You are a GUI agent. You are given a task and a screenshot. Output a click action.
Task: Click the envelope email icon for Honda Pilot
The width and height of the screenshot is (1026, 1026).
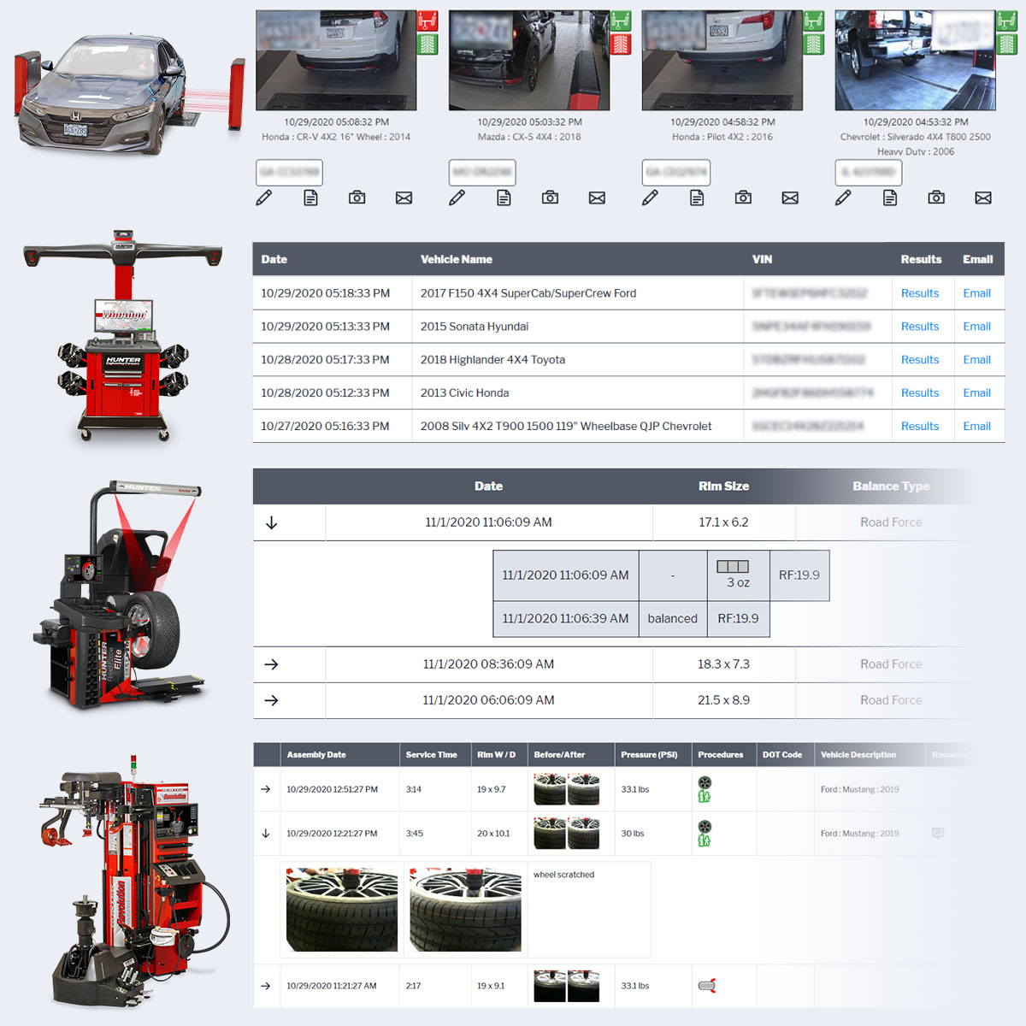pyautogui.click(x=790, y=198)
